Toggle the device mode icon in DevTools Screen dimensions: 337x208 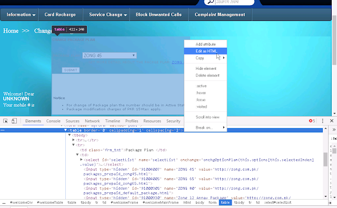click(14, 121)
